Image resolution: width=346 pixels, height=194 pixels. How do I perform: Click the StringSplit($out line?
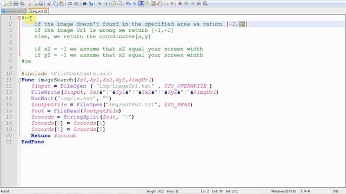[x=83, y=117]
